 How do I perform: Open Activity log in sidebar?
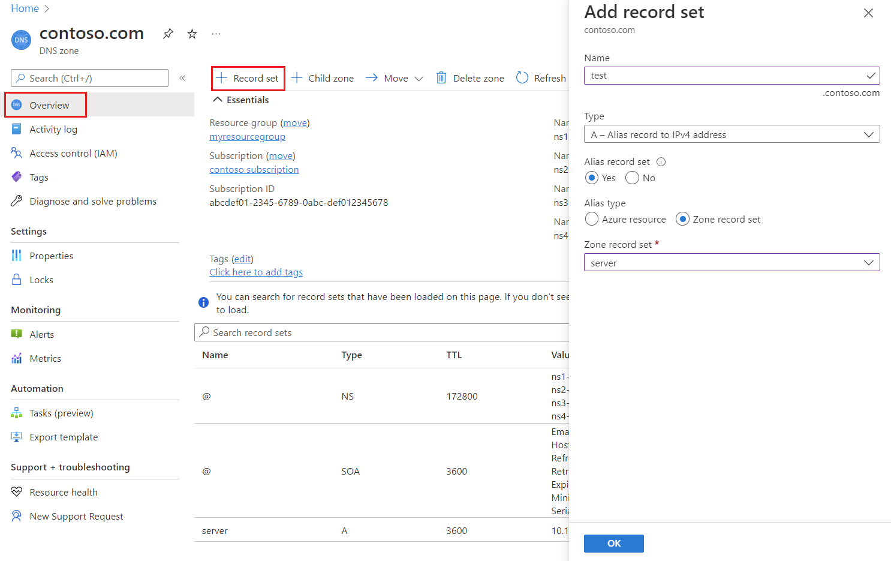pyautogui.click(x=53, y=130)
